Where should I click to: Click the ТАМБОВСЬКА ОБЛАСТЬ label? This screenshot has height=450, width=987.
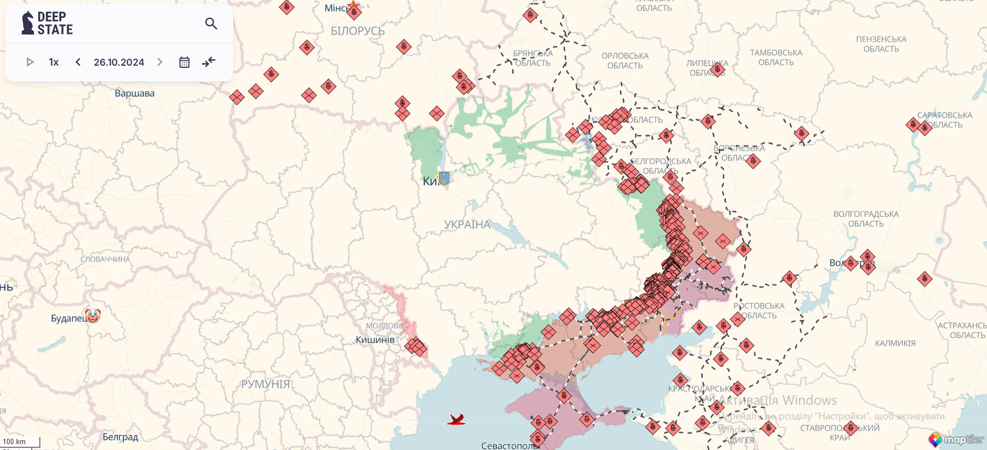pyautogui.click(x=776, y=58)
